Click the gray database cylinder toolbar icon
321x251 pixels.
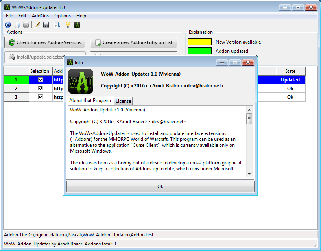pyautogui.click(x=26, y=25)
